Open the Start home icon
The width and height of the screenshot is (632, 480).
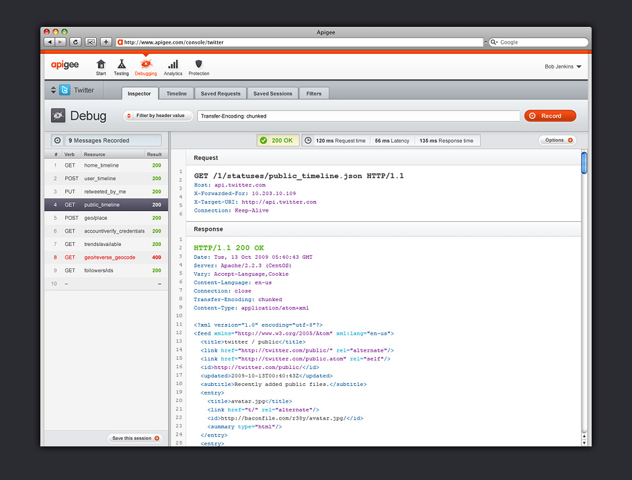point(101,65)
